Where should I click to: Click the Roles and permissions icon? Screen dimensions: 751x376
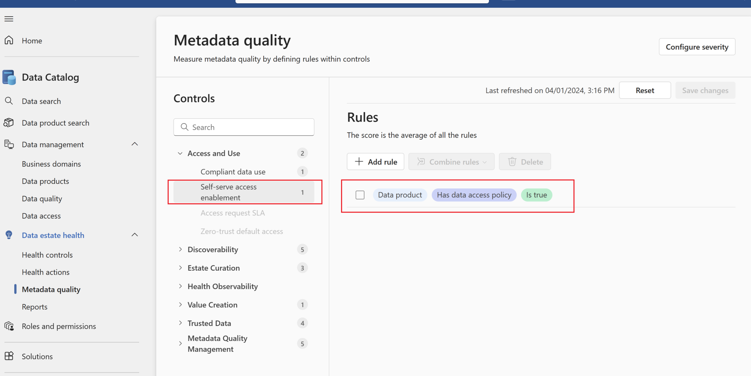(x=9, y=326)
